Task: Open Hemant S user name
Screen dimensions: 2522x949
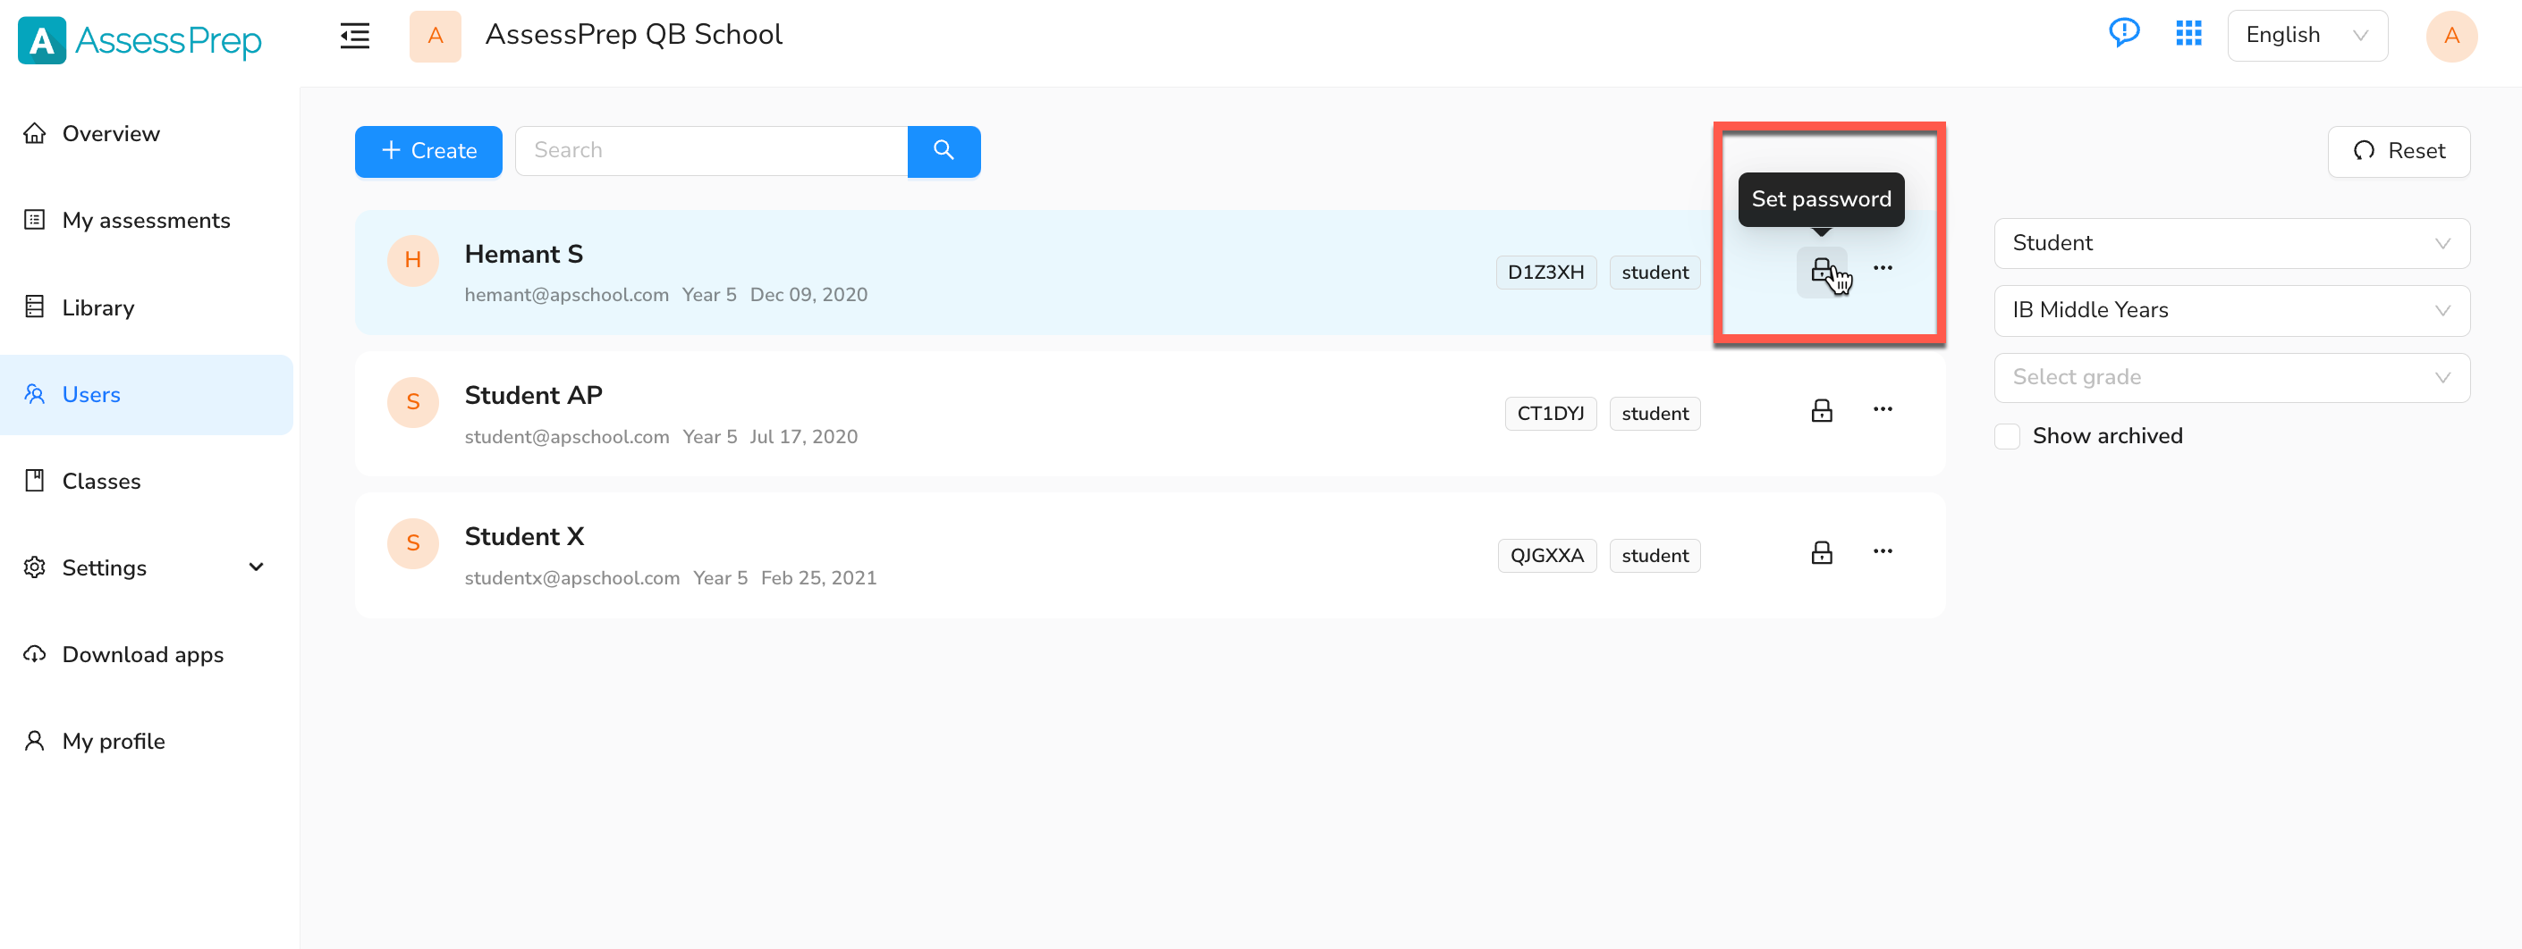Action: (x=523, y=255)
